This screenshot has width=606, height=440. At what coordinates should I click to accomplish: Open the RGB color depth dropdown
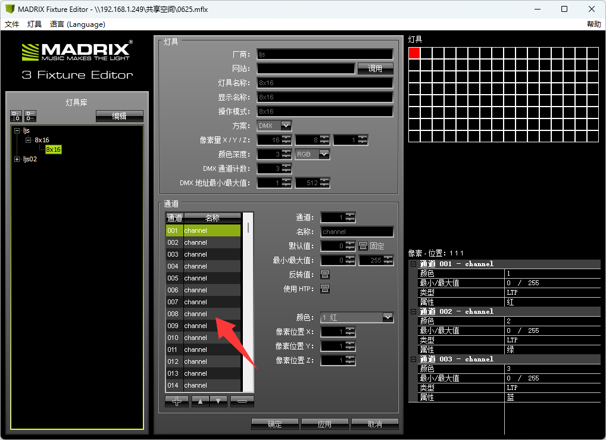coord(324,154)
